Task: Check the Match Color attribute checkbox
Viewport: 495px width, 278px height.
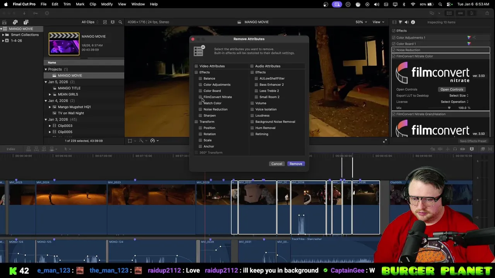Action: [200, 103]
